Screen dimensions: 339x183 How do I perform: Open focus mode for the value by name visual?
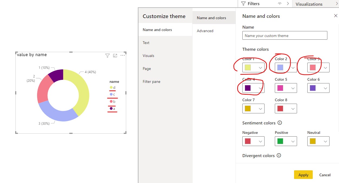pos(115,56)
